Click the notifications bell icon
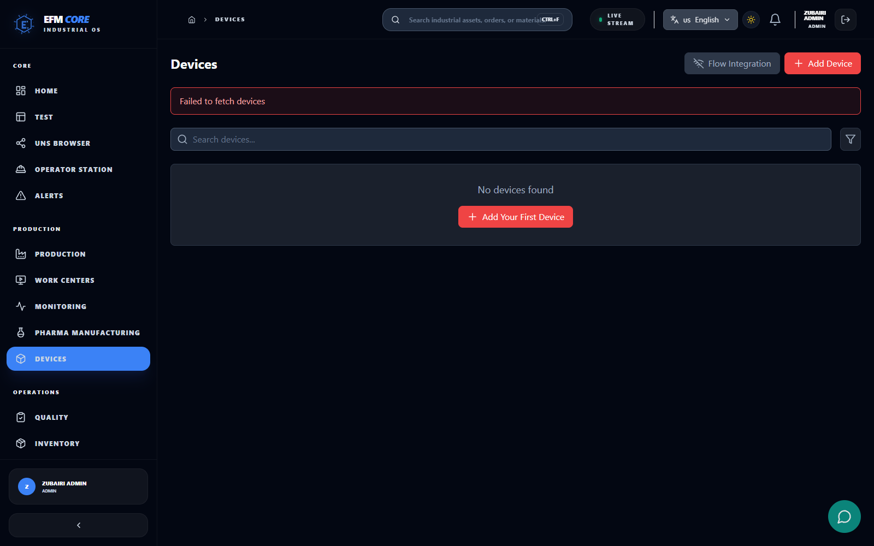 pos(775,20)
